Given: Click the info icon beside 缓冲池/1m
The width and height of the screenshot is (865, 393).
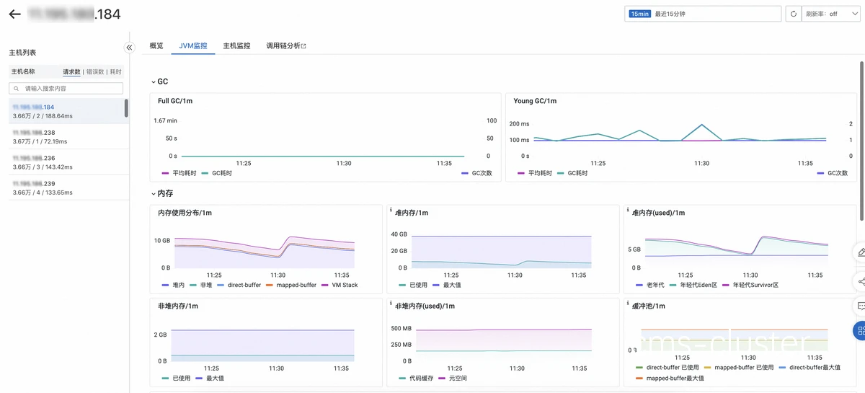Looking at the screenshot, I should (628, 304).
